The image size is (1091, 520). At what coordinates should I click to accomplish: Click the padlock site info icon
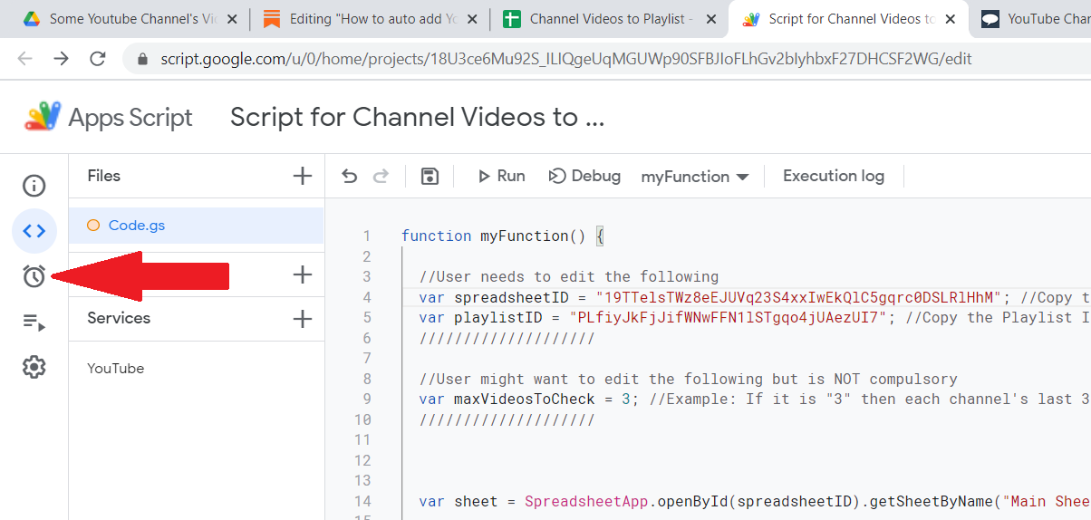[142, 59]
